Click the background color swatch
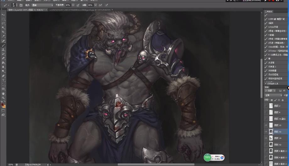Screen dimensions: 289x166 click(4, 106)
